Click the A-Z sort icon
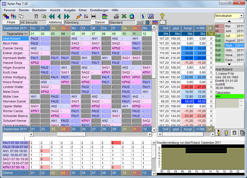 (86, 17)
